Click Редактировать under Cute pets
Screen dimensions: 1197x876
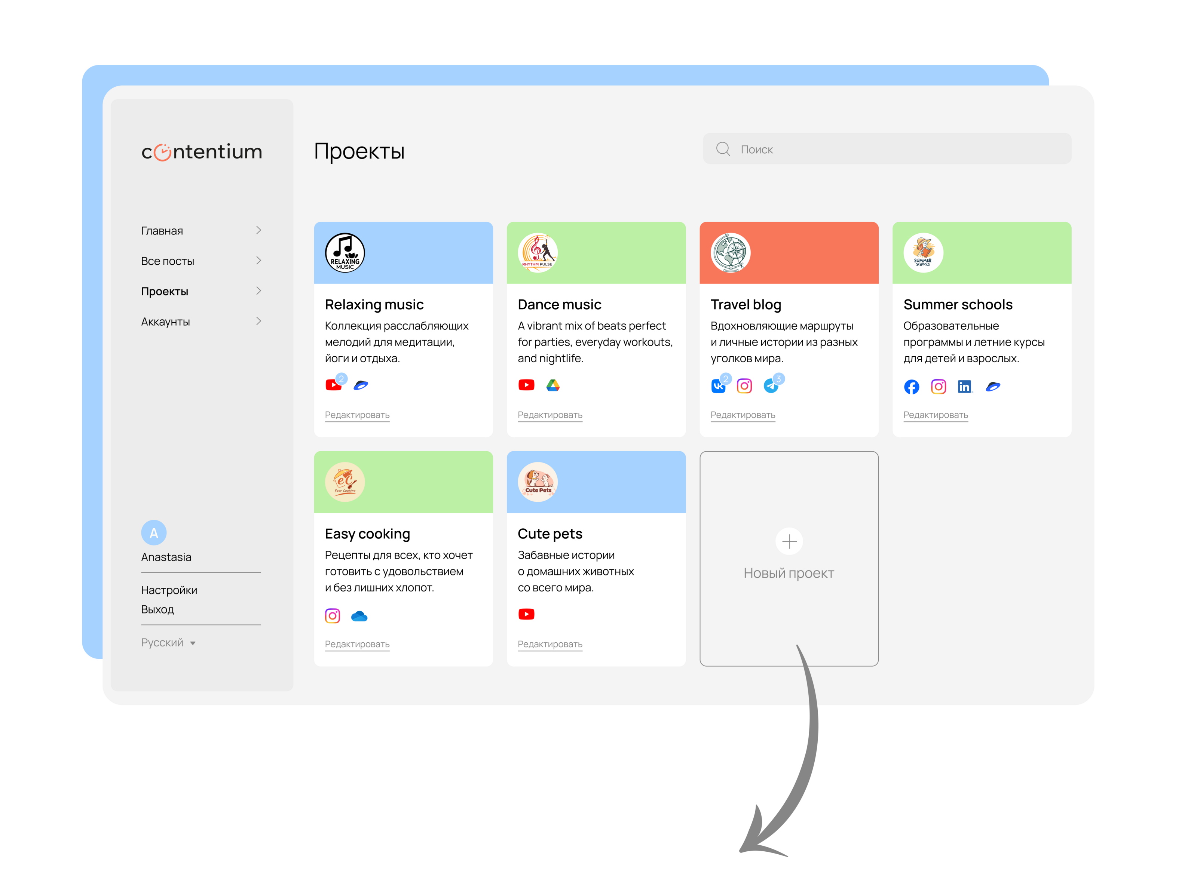coord(550,644)
